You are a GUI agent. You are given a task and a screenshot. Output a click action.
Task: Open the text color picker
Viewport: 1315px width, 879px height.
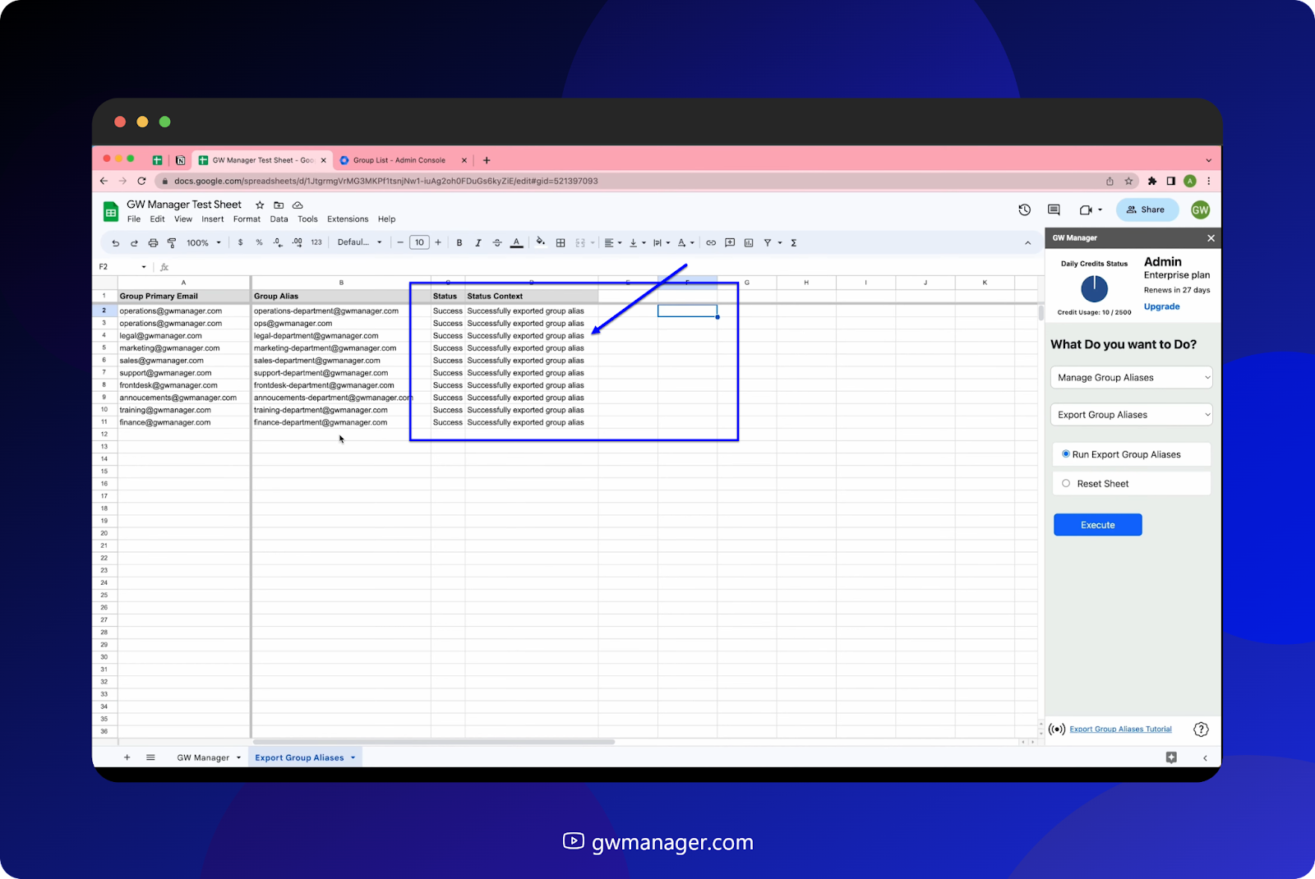516,243
